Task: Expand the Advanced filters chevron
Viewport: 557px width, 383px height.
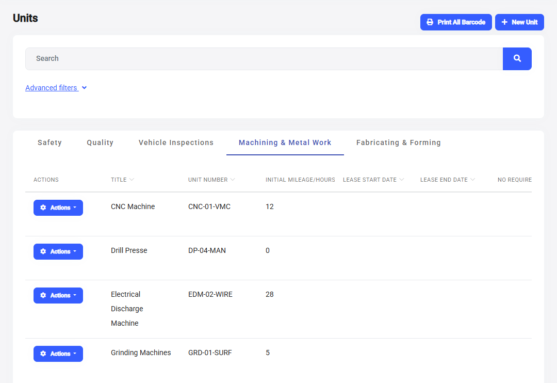Action: pos(84,88)
